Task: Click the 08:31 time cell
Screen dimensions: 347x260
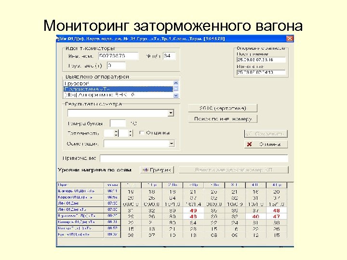Action: tap(112, 222)
